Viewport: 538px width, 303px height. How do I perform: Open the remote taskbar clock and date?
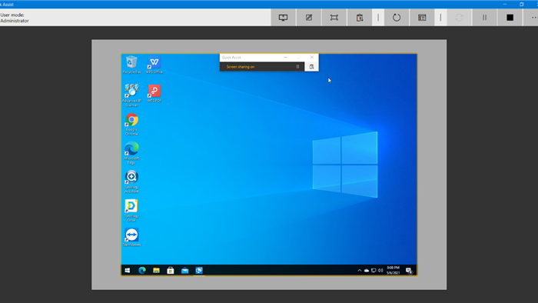tap(394, 271)
